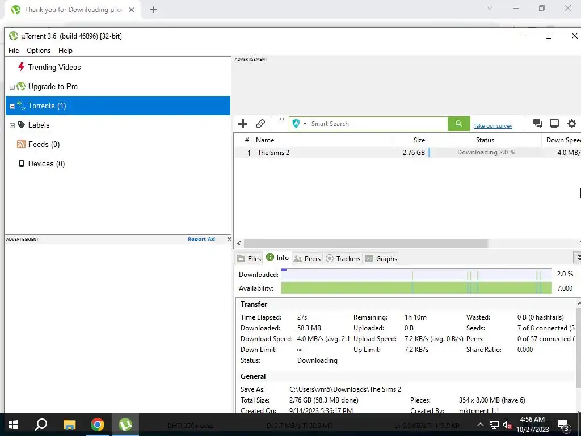This screenshot has height=436, width=581.
Task: Collapse the detail pane chevron button
Action: pos(577,257)
